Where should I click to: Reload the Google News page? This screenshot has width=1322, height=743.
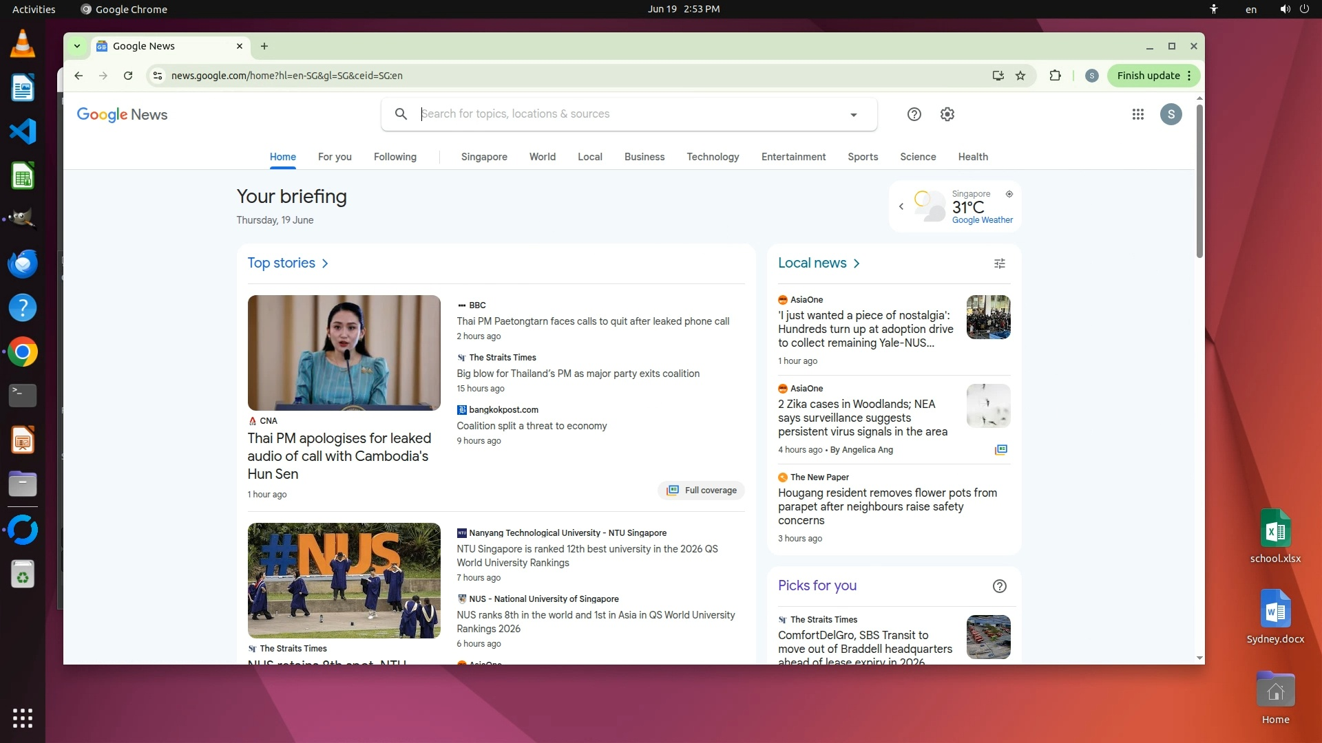pos(128,76)
